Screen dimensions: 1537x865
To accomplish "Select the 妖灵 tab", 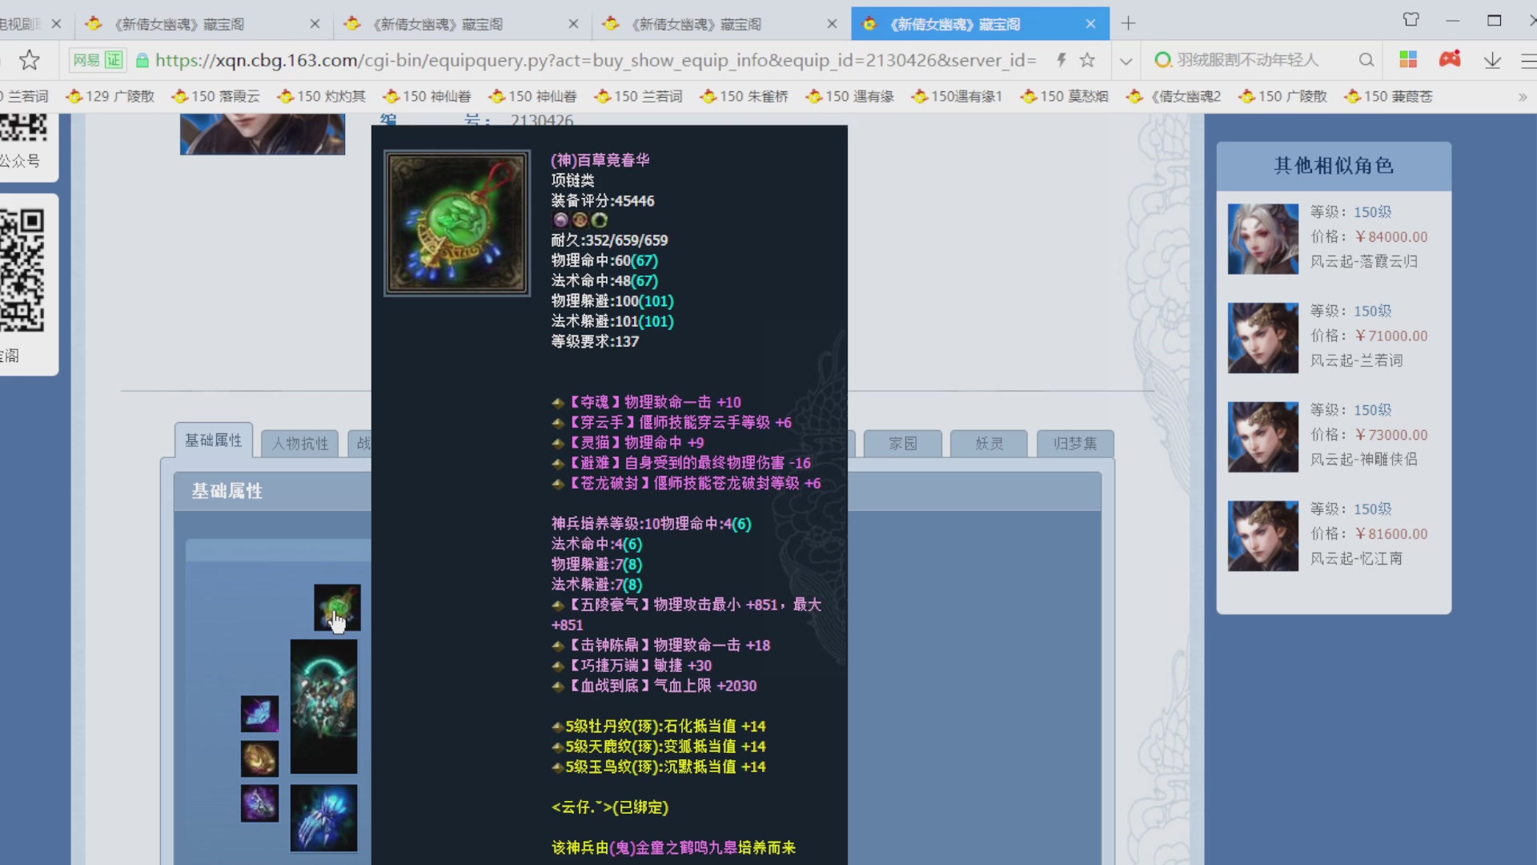I will click(989, 444).
